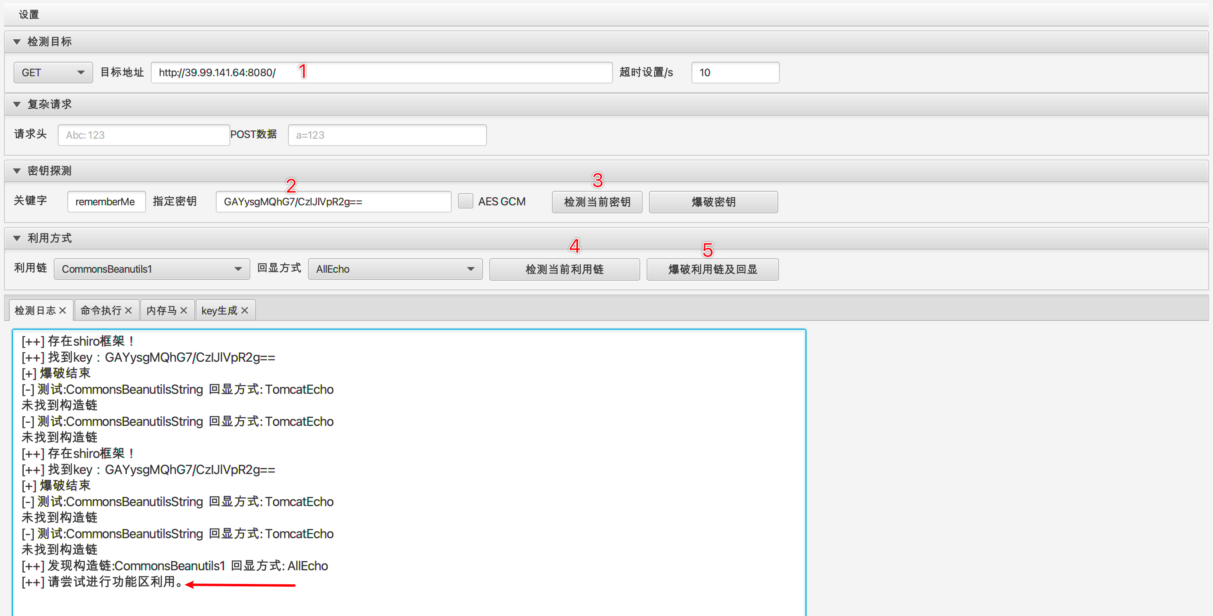Screen dimensions: 1213x616
Task: Collapse the 密钥探测 section triangle
Action: click(x=17, y=171)
